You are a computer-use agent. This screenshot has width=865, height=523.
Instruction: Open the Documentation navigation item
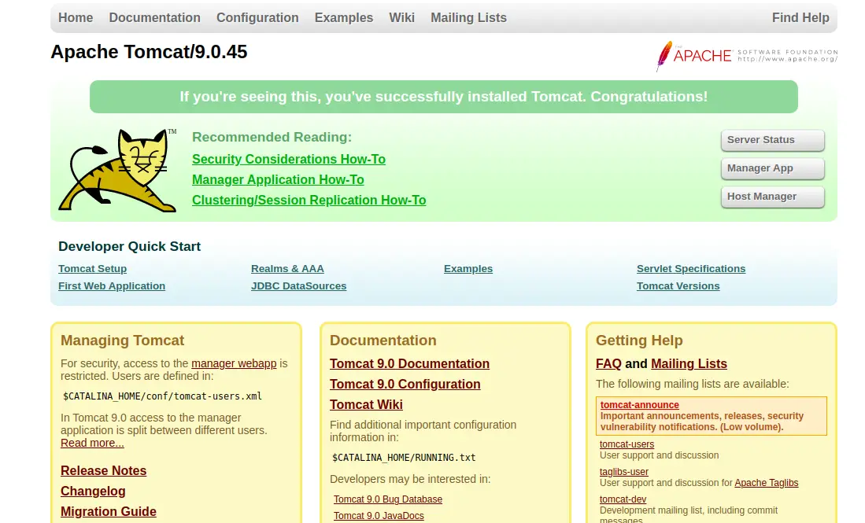[x=154, y=17]
